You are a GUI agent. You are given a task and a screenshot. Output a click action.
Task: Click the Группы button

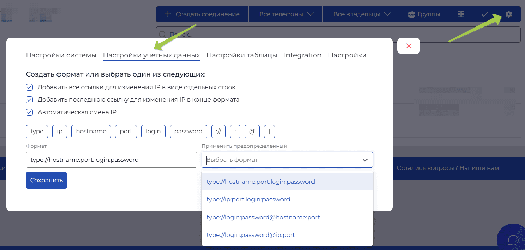point(424,14)
